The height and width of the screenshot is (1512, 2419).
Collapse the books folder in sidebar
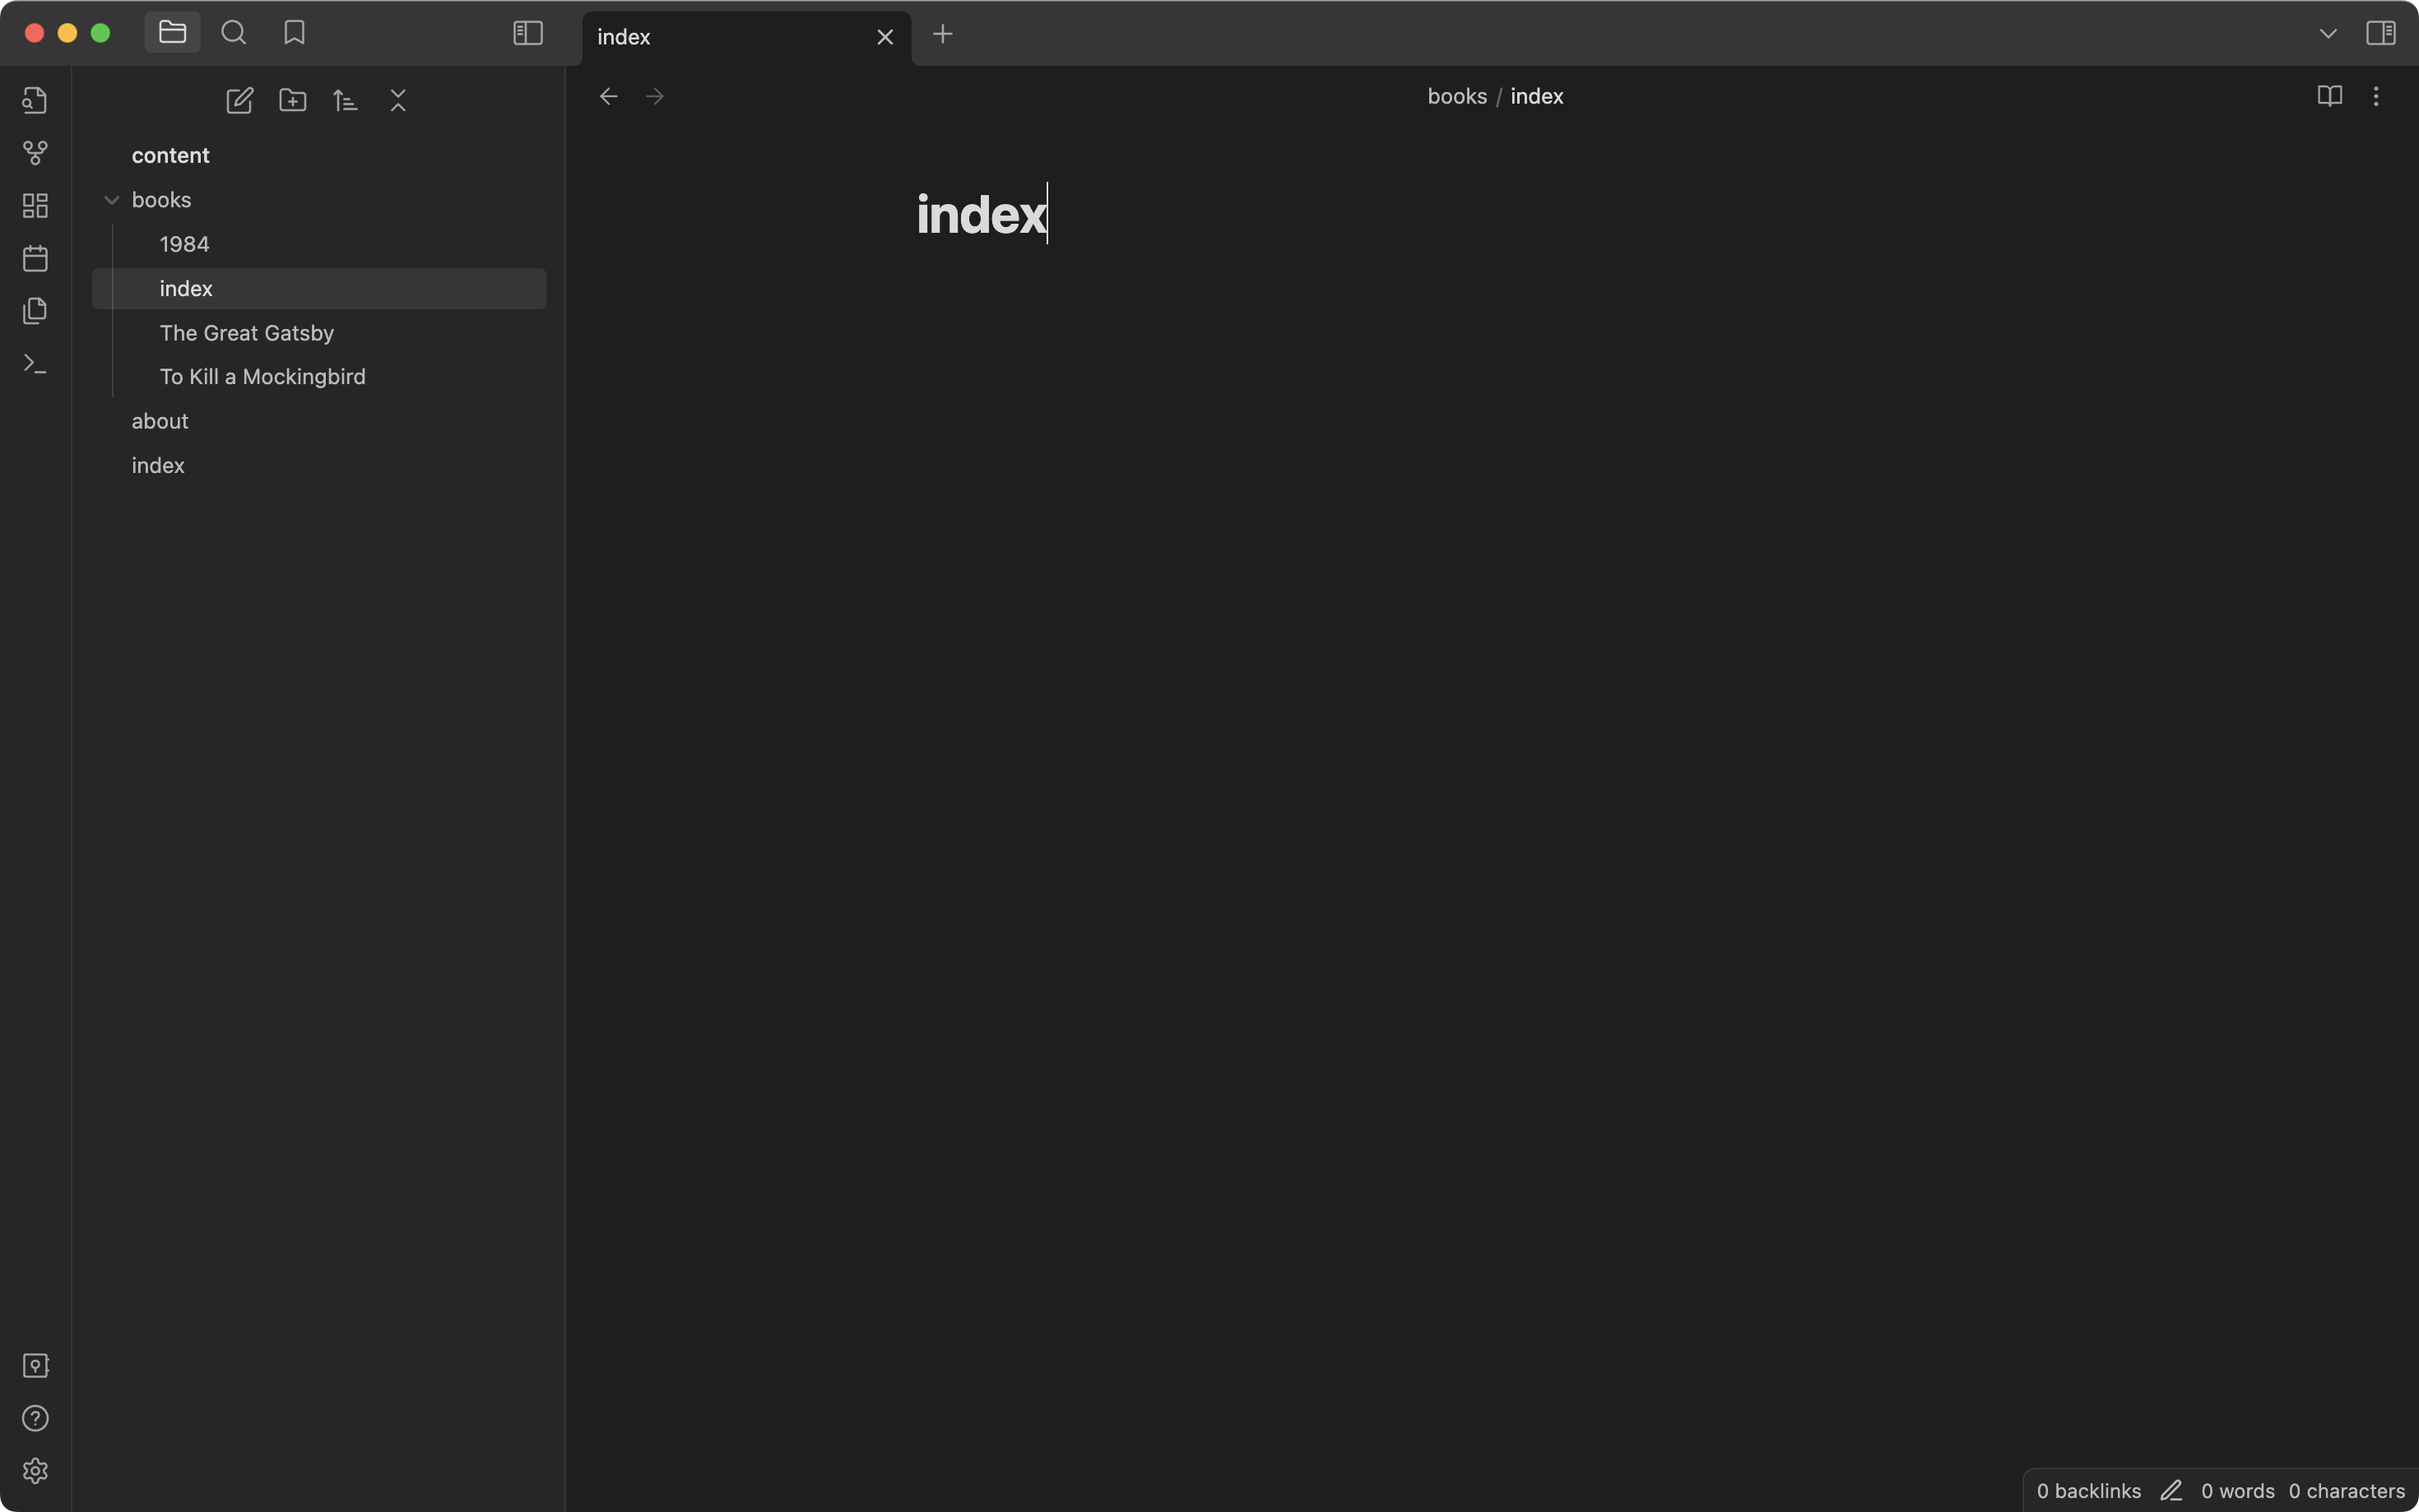tap(111, 198)
